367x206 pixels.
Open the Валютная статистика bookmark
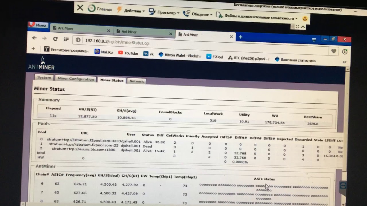295,60
